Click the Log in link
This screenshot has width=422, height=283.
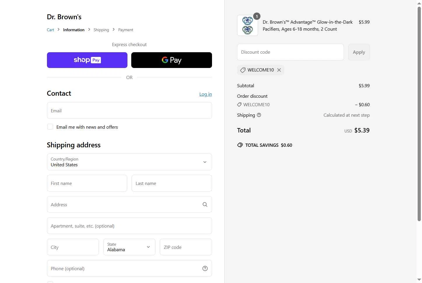[206, 94]
